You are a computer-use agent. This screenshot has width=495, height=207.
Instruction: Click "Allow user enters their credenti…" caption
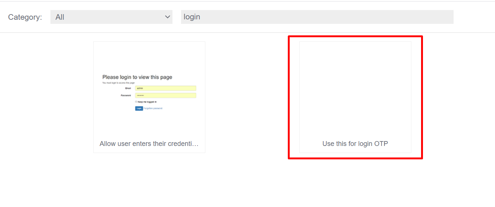pyautogui.click(x=149, y=144)
